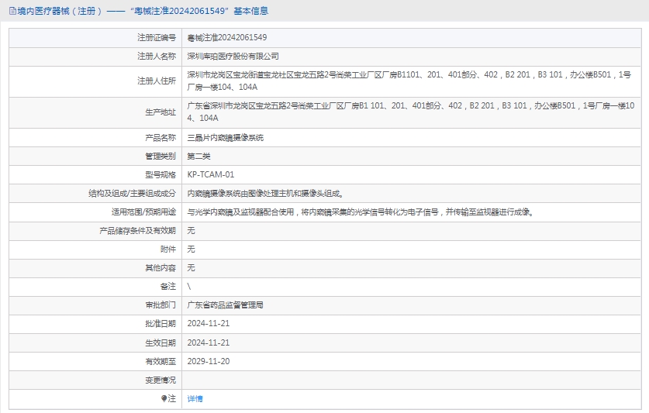
Task: Click the bullet icon next to 注
Action: point(164,398)
